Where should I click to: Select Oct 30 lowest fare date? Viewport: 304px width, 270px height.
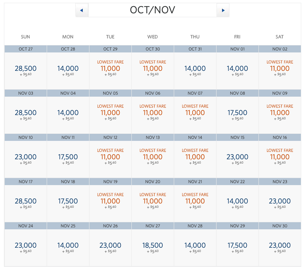click(x=153, y=71)
